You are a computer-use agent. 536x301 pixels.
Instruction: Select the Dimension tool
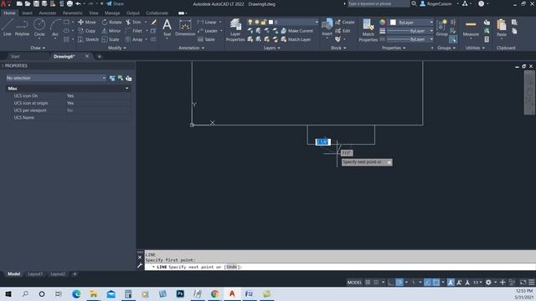point(185,28)
